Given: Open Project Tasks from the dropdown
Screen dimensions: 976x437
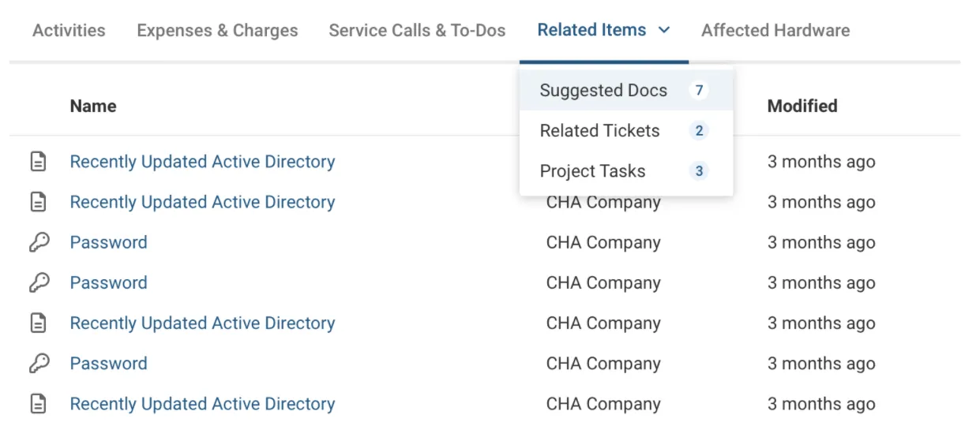Looking at the screenshot, I should (x=592, y=171).
